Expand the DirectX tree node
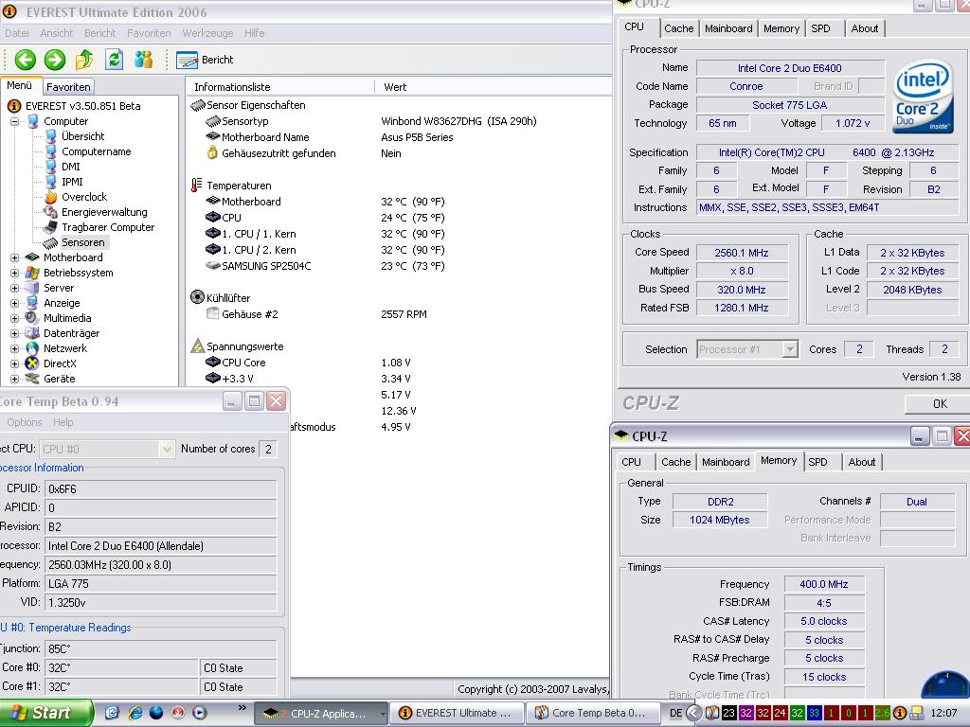Viewport: 970px width, 727px height. tap(14, 363)
